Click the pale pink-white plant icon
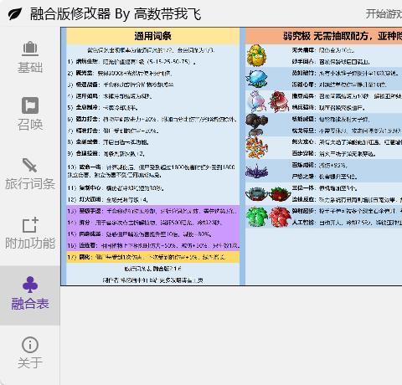The image size is (402, 385). [256, 101]
